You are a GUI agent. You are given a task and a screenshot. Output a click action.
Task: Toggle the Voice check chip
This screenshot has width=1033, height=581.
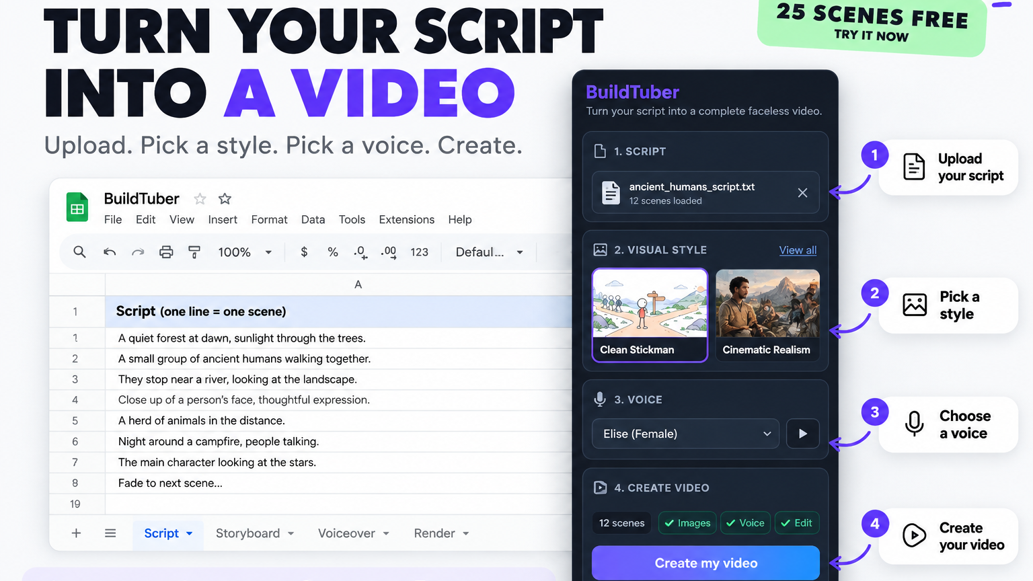point(745,523)
